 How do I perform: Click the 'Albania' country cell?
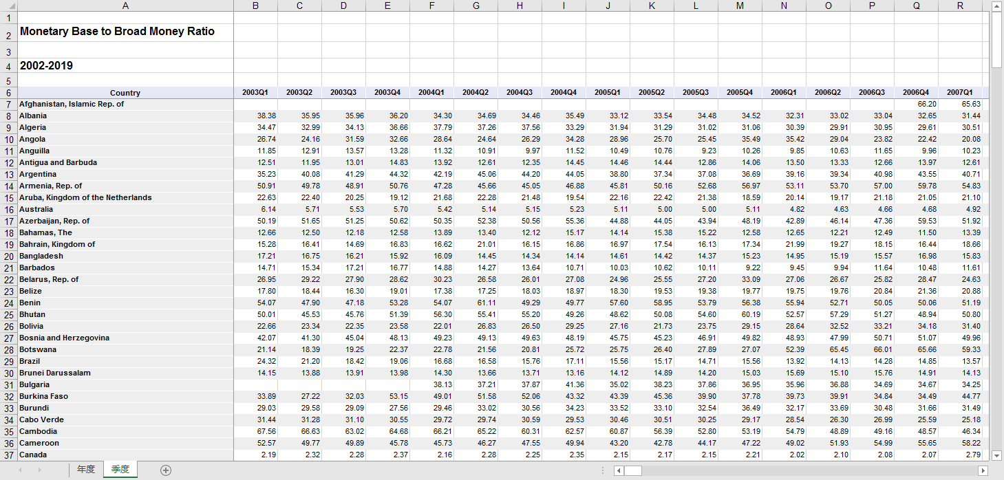pos(125,116)
